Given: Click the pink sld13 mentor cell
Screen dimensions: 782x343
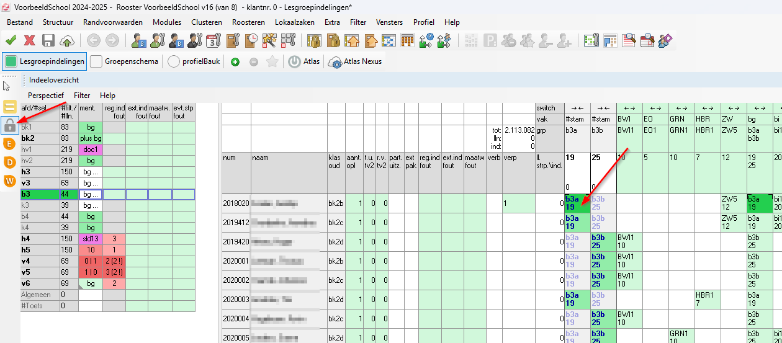Looking at the screenshot, I should click(91, 239).
